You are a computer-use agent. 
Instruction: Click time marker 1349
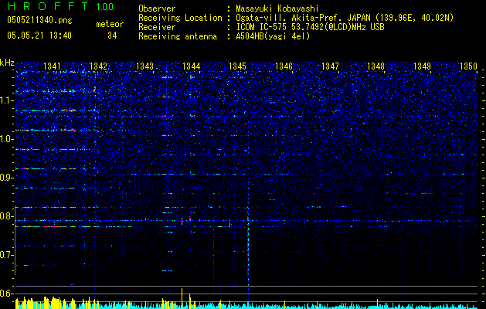click(422, 66)
